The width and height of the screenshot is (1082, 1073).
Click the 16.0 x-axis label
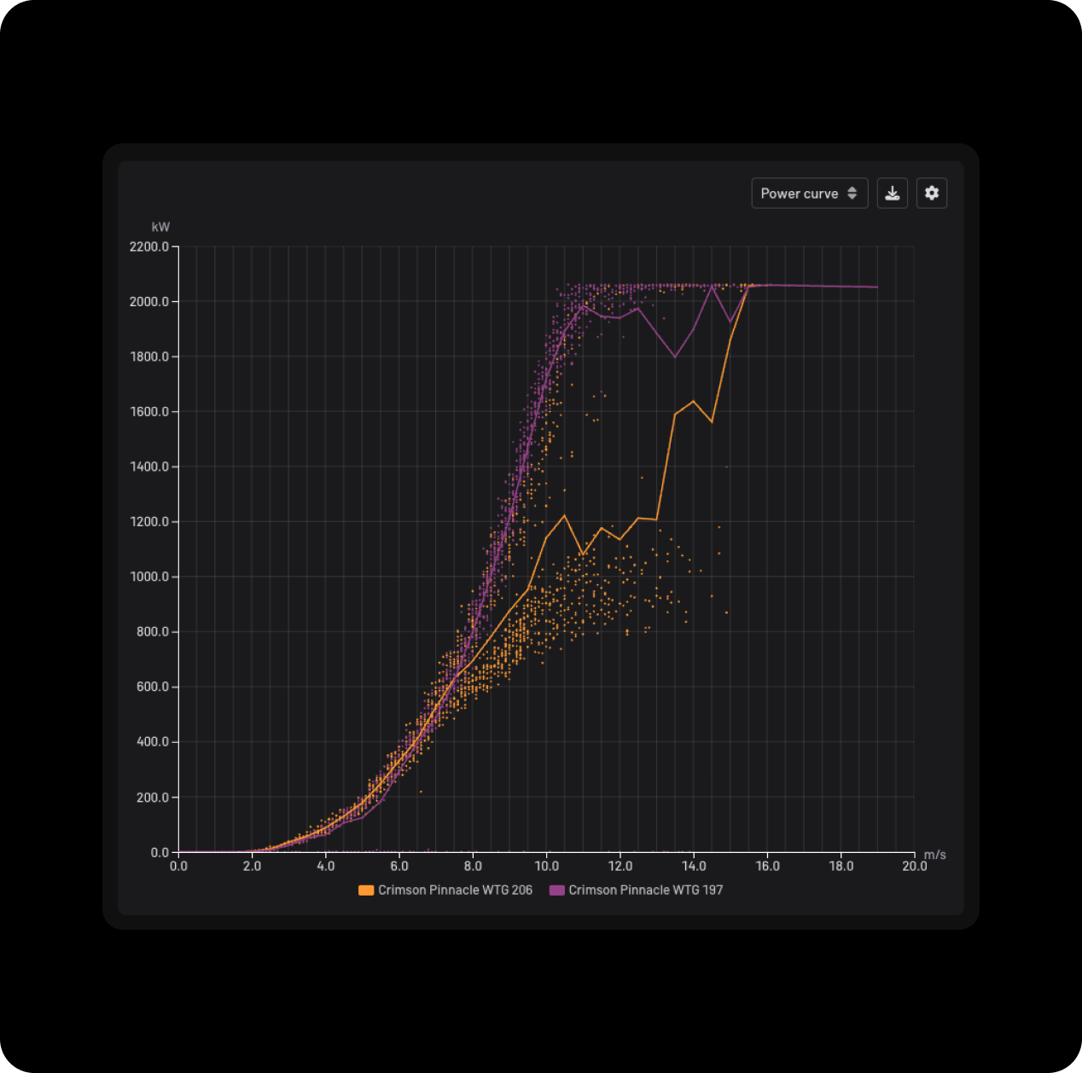click(x=767, y=866)
